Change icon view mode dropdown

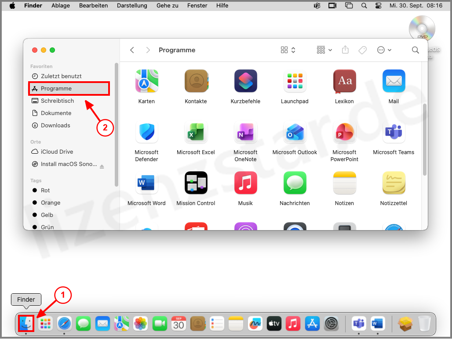click(x=288, y=50)
